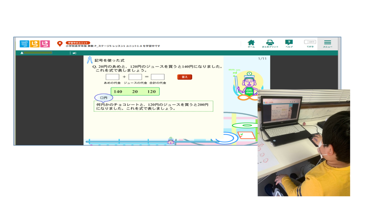Click the 1/11 page counter
The image size is (373, 210).
pos(262,59)
